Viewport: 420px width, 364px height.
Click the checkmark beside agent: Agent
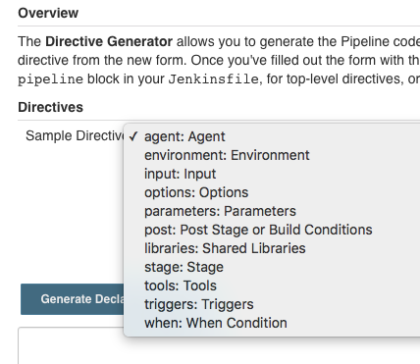[133, 136]
